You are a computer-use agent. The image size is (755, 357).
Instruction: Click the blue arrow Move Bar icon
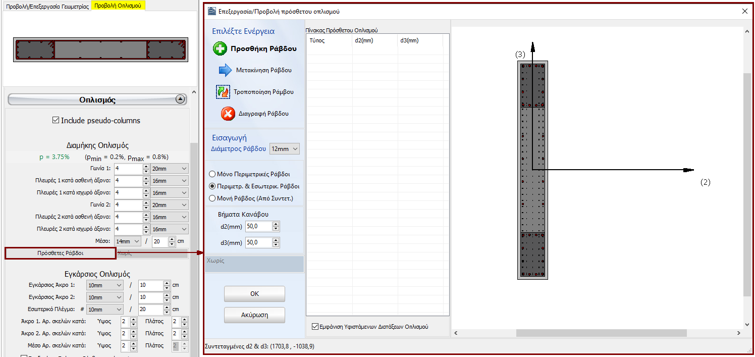coord(225,70)
